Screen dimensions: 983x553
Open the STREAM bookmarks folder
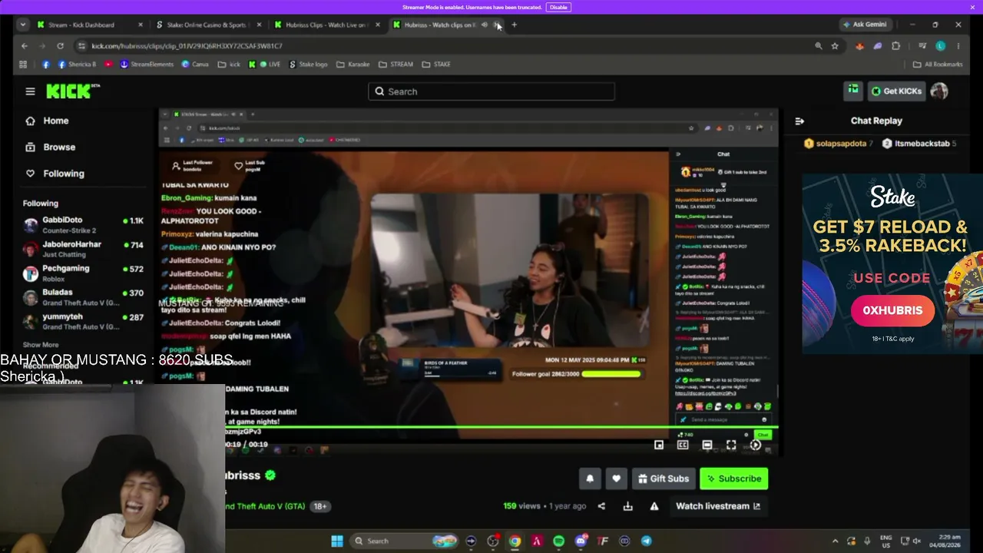pyautogui.click(x=396, y=65)
